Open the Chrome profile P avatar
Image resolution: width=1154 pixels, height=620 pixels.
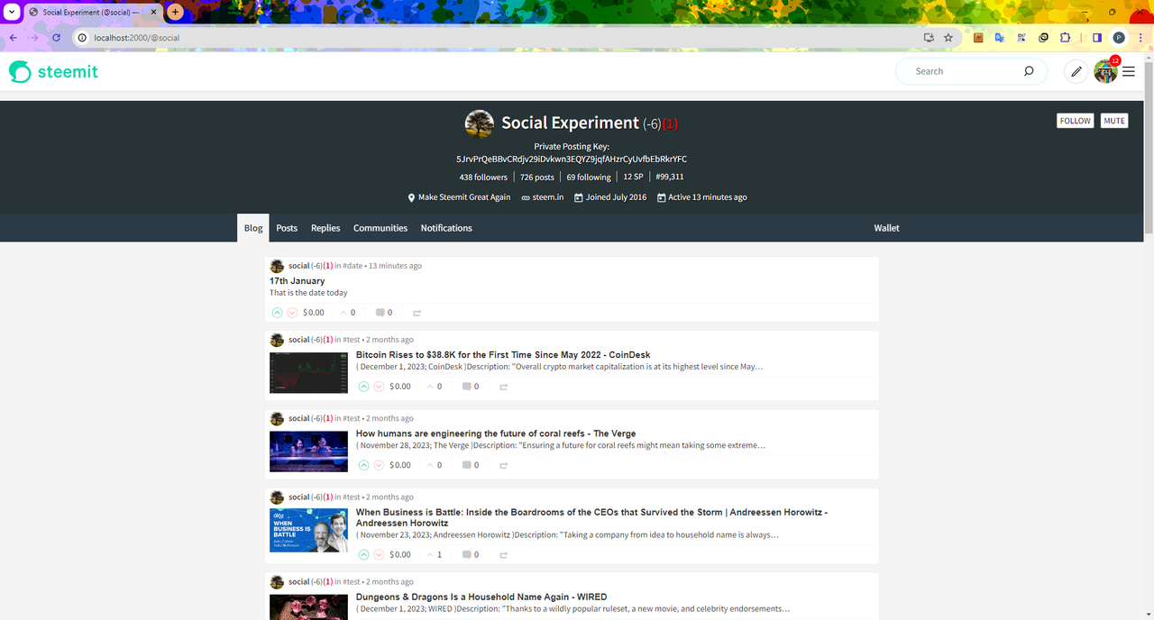tap(1119, 38)
